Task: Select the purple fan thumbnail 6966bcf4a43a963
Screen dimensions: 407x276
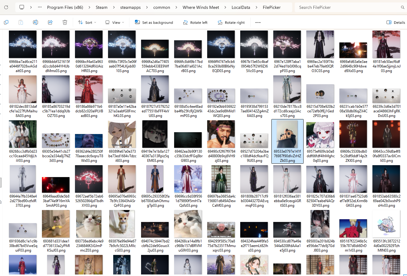Action: (89, 44)
